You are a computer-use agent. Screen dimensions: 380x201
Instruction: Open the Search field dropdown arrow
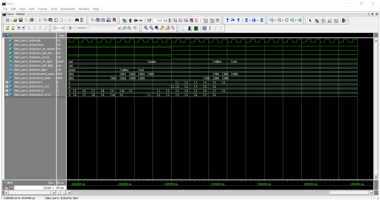(x=119, y=28)
